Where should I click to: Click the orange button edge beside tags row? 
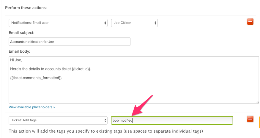(x=259, y=123)
